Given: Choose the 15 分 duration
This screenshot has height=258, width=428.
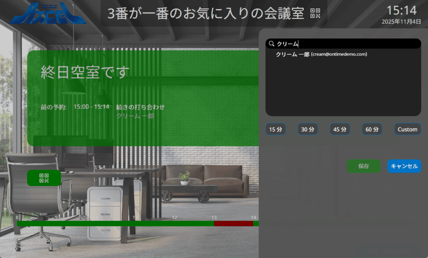Looking at the screenshot, I should (275, 129).
